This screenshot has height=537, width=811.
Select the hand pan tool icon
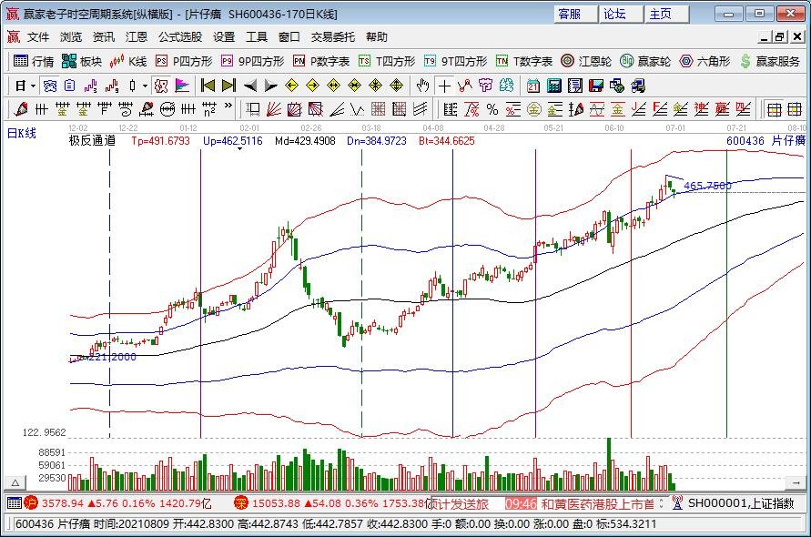421,85
